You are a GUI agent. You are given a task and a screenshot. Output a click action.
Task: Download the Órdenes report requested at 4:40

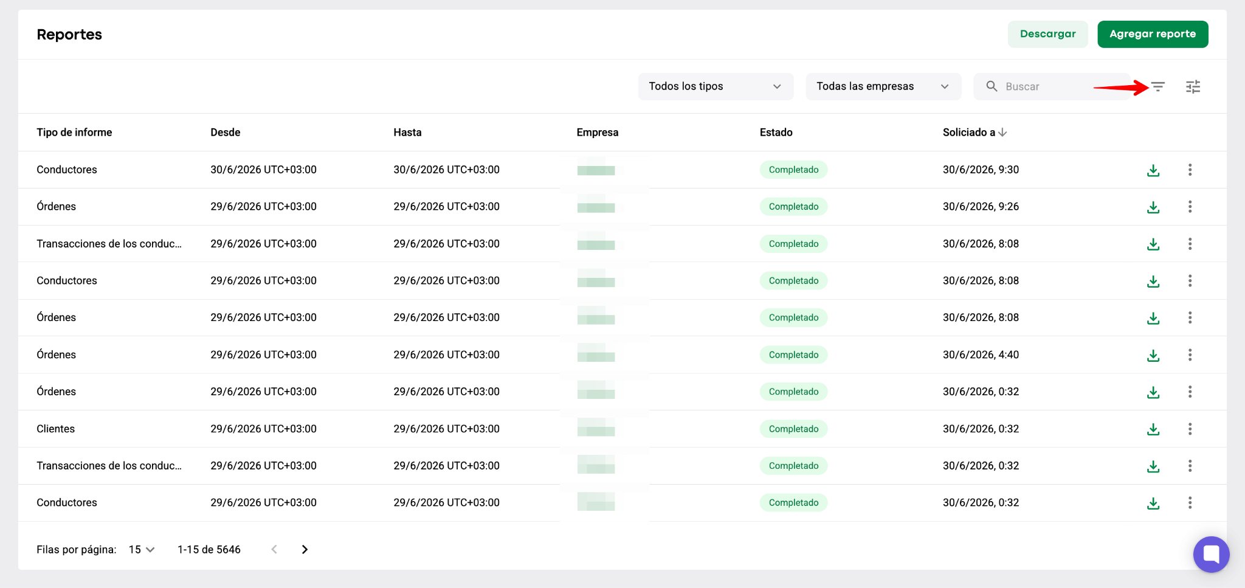1153,355
